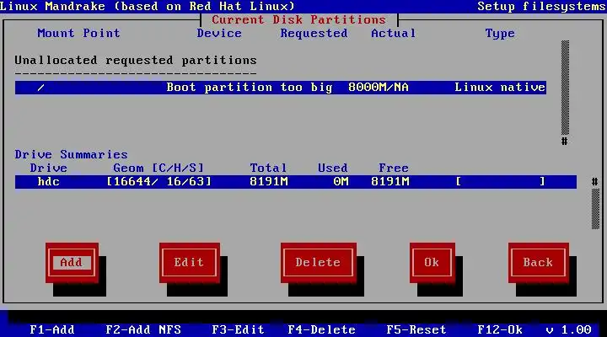Click the Drive Summaries heading
The height and width of the screenshot is (337, 607).
coord(71,155)
